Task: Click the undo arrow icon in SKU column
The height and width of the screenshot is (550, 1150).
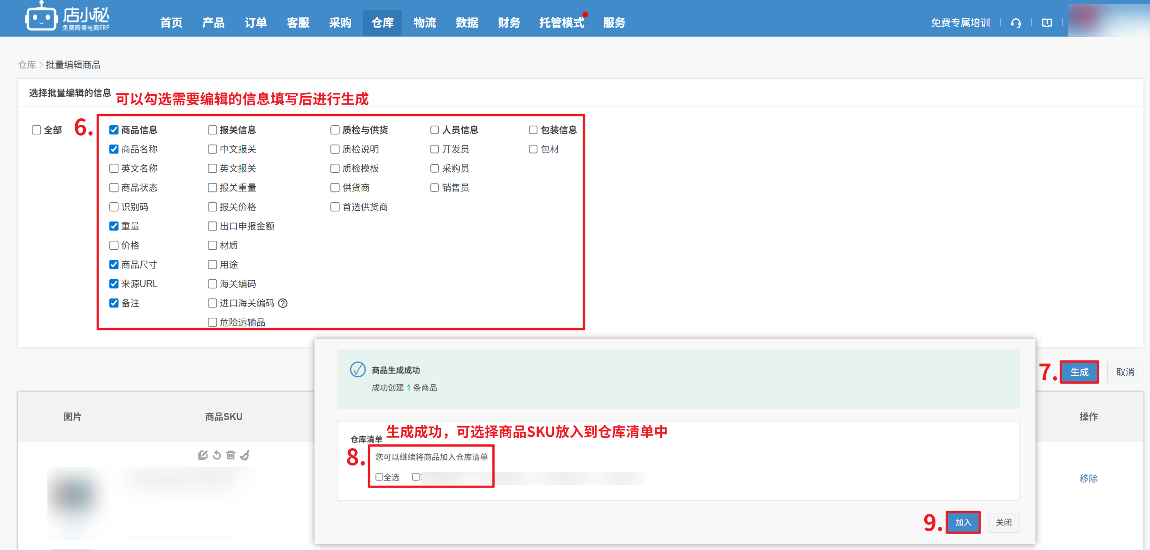Action: coord(217,455)
